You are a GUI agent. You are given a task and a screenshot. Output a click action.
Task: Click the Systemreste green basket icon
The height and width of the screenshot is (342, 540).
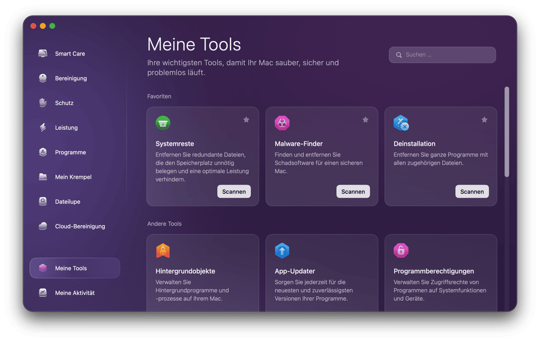(x=163, y=123)
